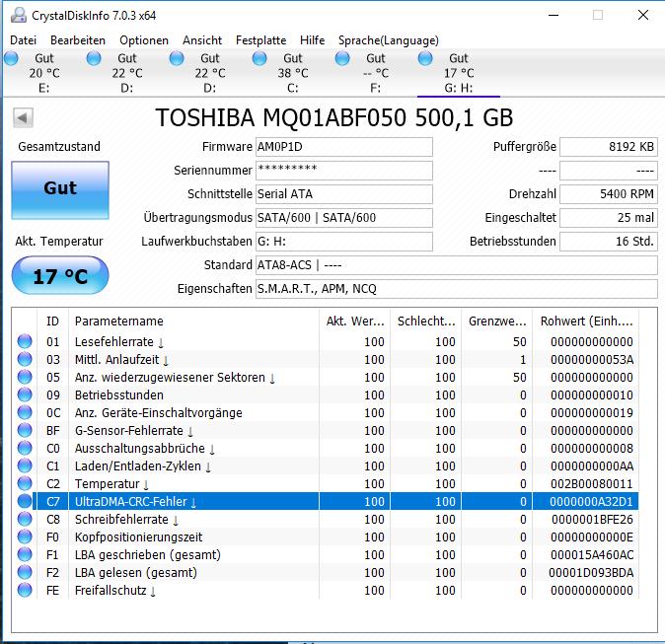The width and height of the screenshot is (665, 644).
Task: Click status icon of UltraDMA-CRC-Fehler row
Action: click(x=25, y=501)
